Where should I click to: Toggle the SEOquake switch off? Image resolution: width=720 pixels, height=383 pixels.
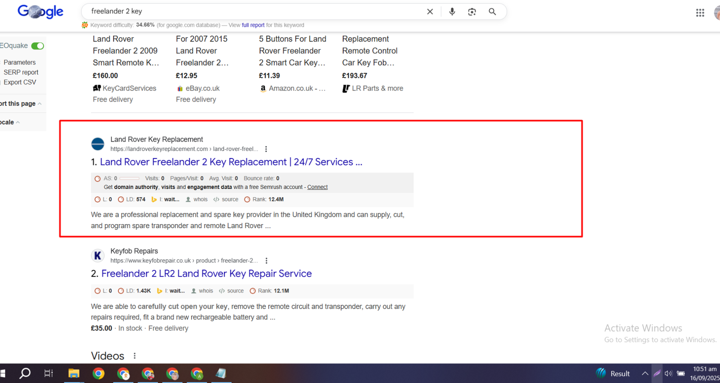[38, 46]
